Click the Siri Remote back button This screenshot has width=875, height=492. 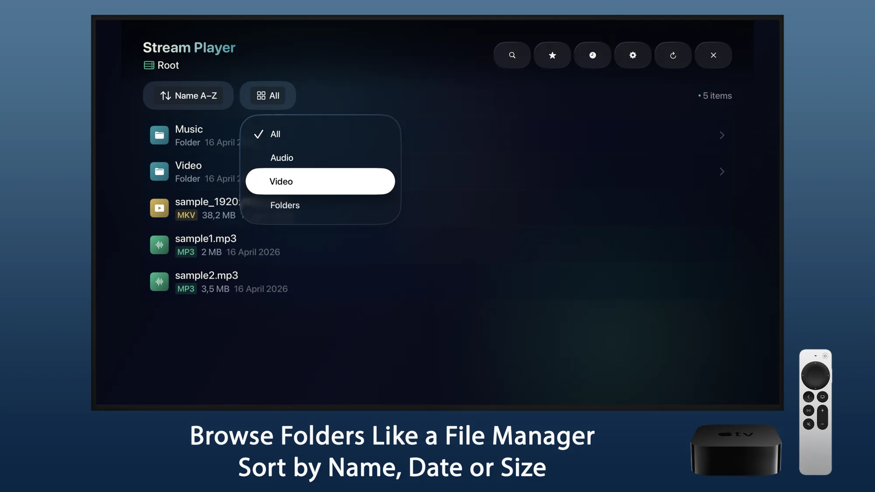[x=808, y=397]
